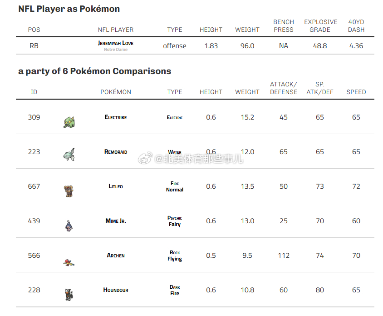Open the Houndour Pokémon name link
This screenshot has height=316, width=383.
point(116,290)
